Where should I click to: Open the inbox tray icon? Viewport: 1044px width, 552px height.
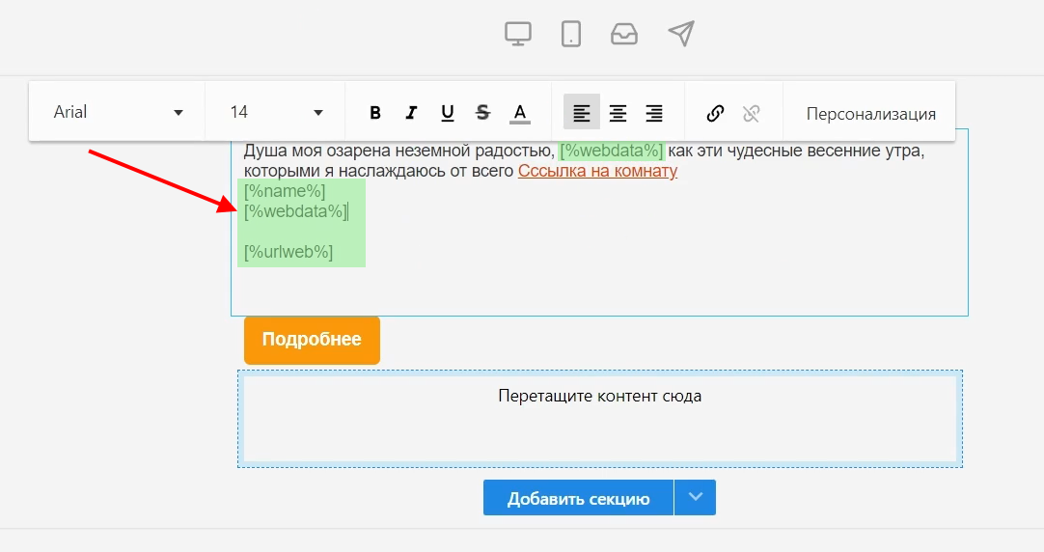tap(624, 34)
